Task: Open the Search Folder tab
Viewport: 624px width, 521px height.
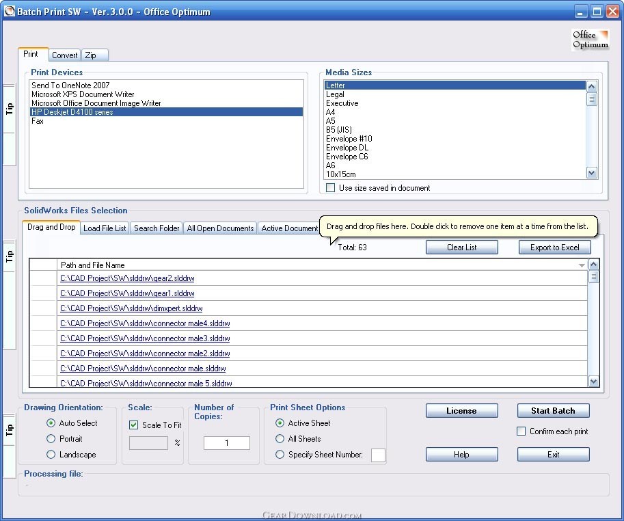Action: click(157, 228)
